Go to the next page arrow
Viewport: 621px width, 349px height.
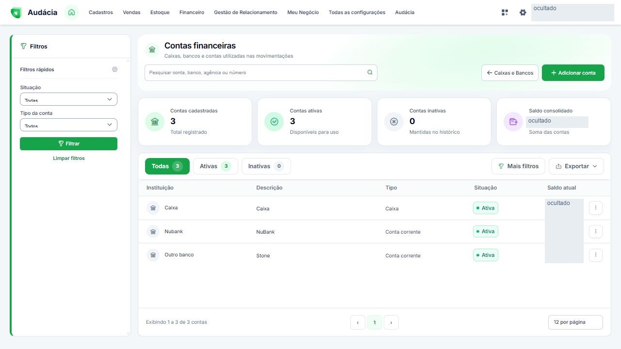(x=391, y=322)
